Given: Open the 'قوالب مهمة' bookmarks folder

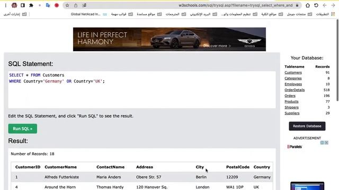Looking at the screenshot, I should [122, 14].
